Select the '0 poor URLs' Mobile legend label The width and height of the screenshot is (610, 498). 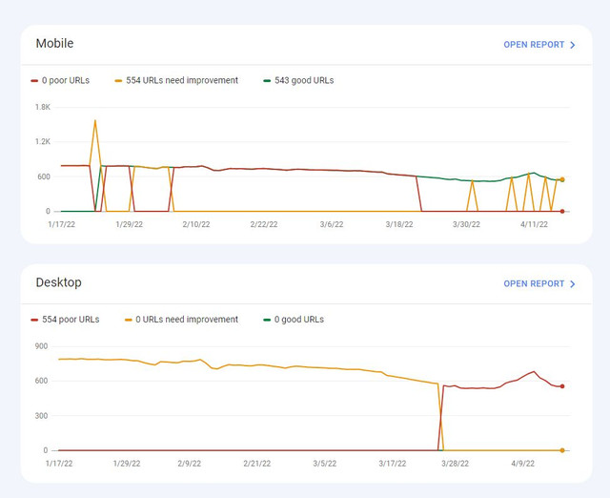66,80
